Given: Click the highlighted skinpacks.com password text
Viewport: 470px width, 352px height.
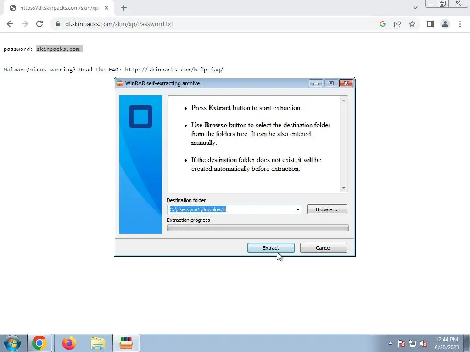Looking at the screenshot, I should (x=58, y=49).
